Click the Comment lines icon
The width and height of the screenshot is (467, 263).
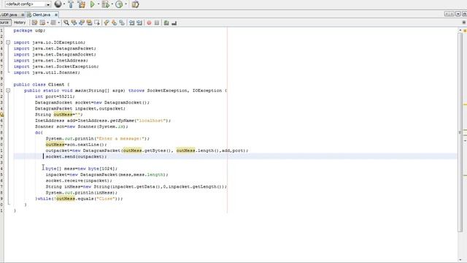tap(166, 23)
